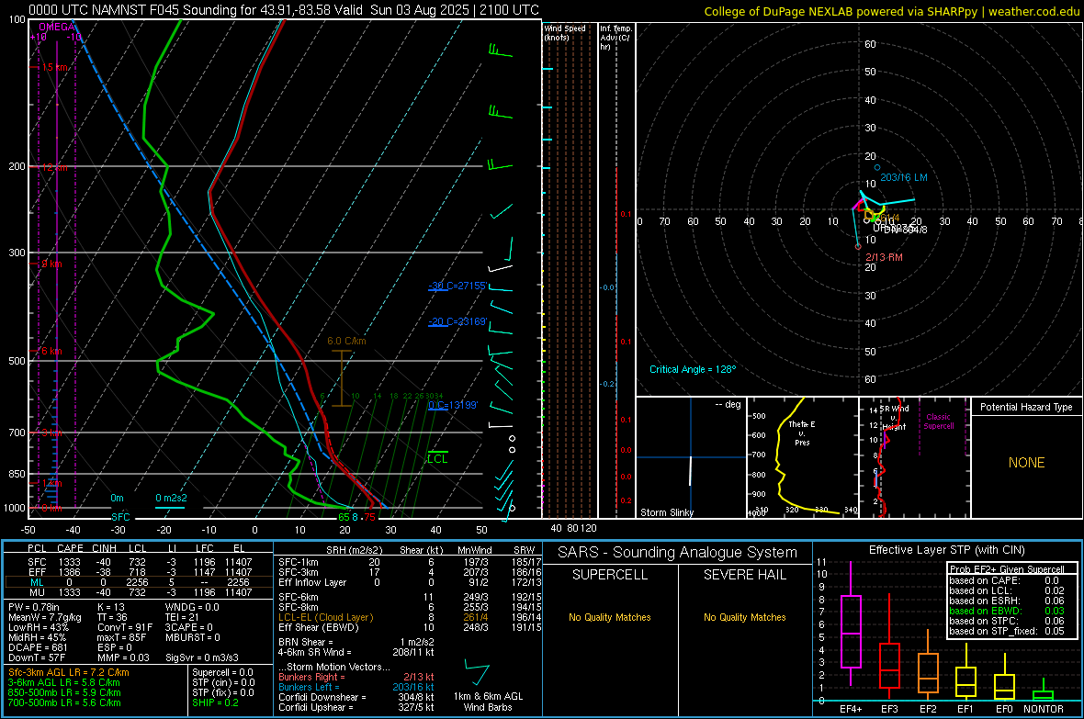The image size is (1084, 719).
Task: Click the SFC parcel row label
Action: click(37, 562)
